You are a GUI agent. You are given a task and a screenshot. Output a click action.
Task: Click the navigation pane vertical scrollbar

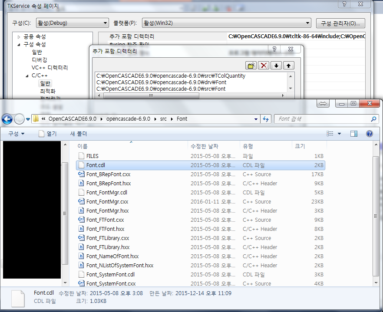(x=65, y=213)
